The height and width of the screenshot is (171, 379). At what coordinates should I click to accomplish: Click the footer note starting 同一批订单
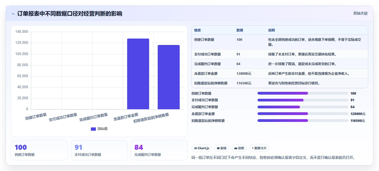click(273, 157)
